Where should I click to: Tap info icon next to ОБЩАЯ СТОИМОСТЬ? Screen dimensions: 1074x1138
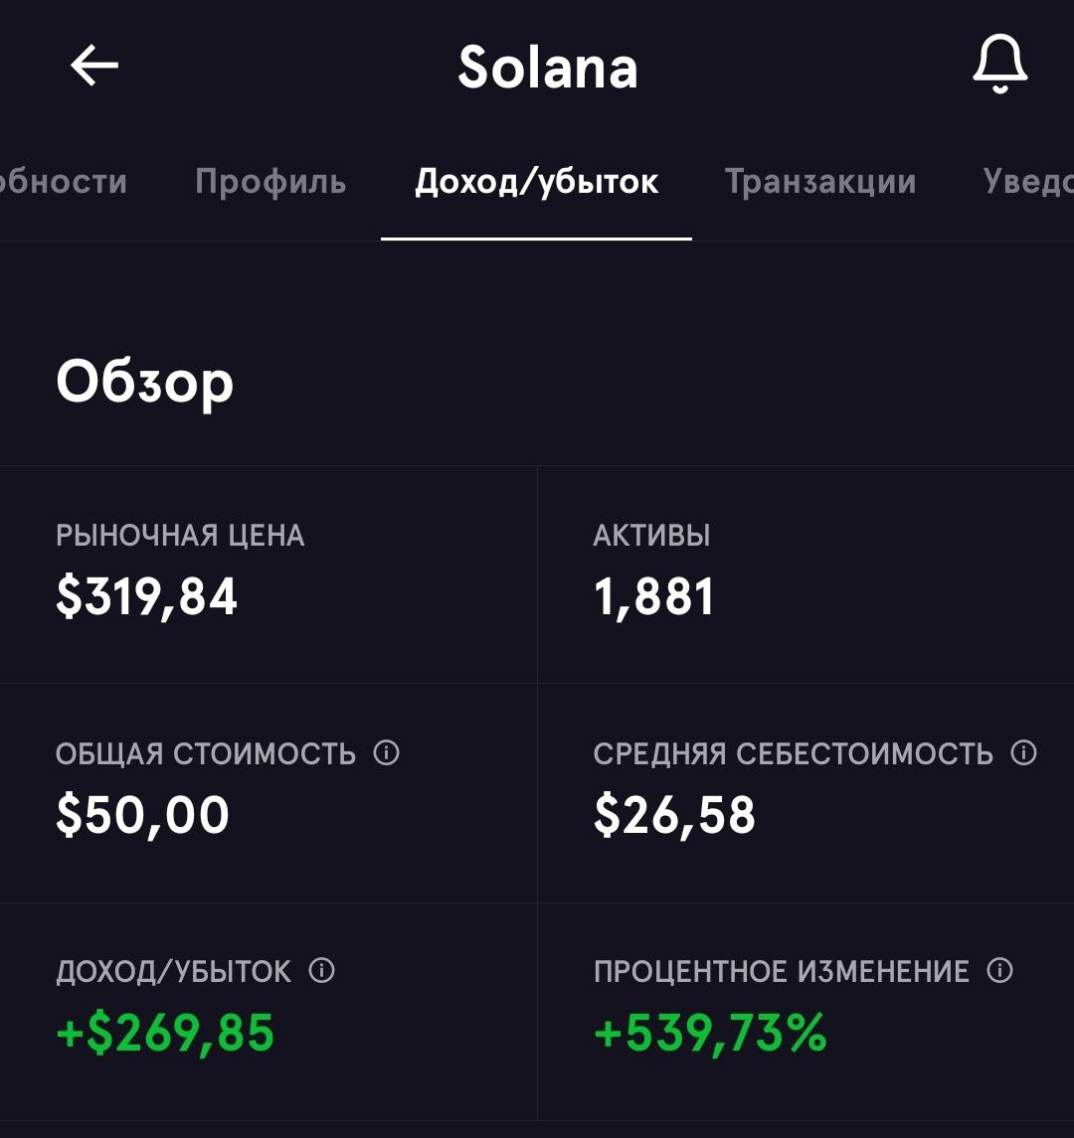click(386, 752)
